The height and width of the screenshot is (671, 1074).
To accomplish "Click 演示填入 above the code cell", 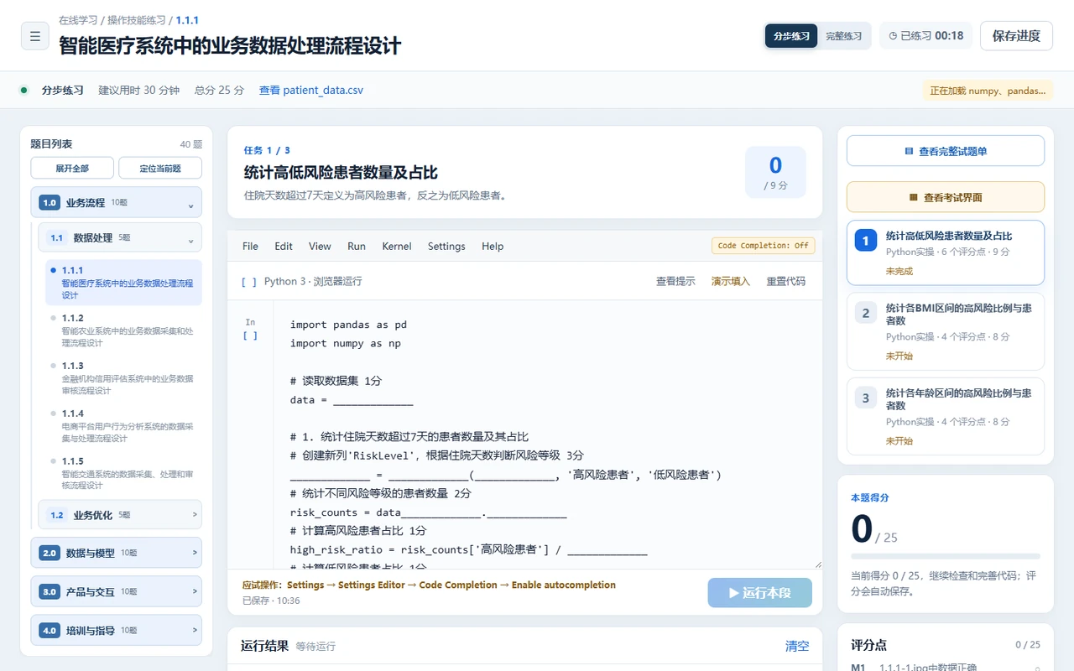I will [x=731, y=282].
